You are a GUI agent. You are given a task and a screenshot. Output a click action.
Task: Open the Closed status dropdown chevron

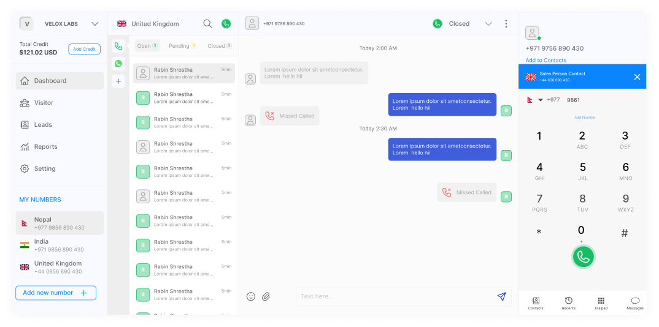(488, 24)
